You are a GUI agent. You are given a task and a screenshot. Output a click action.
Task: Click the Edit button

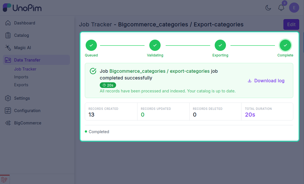[291, 24]
